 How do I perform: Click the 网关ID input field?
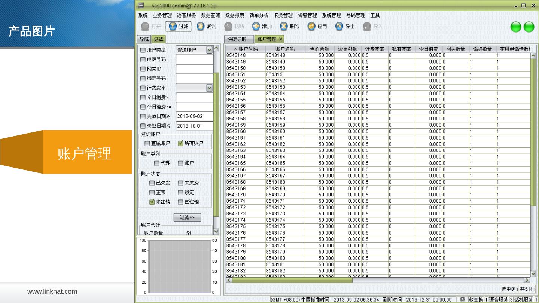194,69
